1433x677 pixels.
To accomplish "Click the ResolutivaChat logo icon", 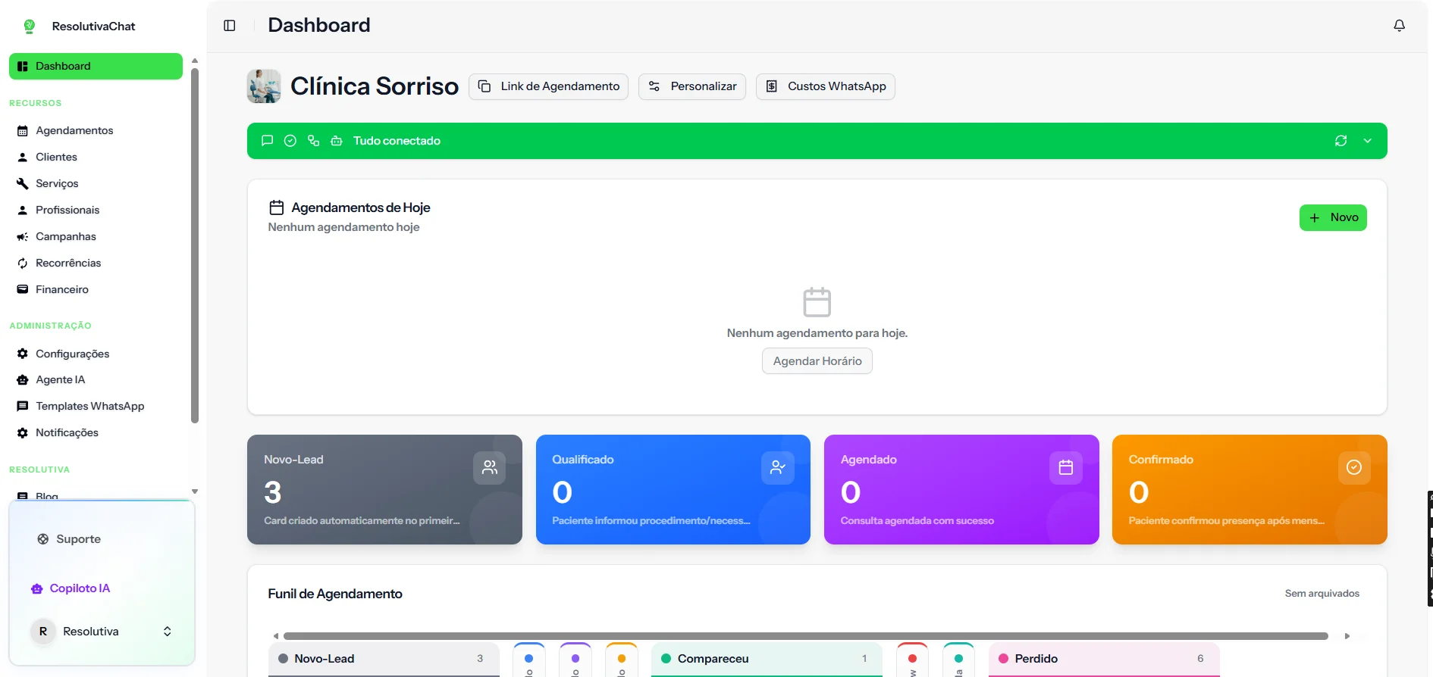I will [x=30, y=27].
